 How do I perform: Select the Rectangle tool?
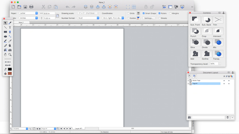point(5,32)
